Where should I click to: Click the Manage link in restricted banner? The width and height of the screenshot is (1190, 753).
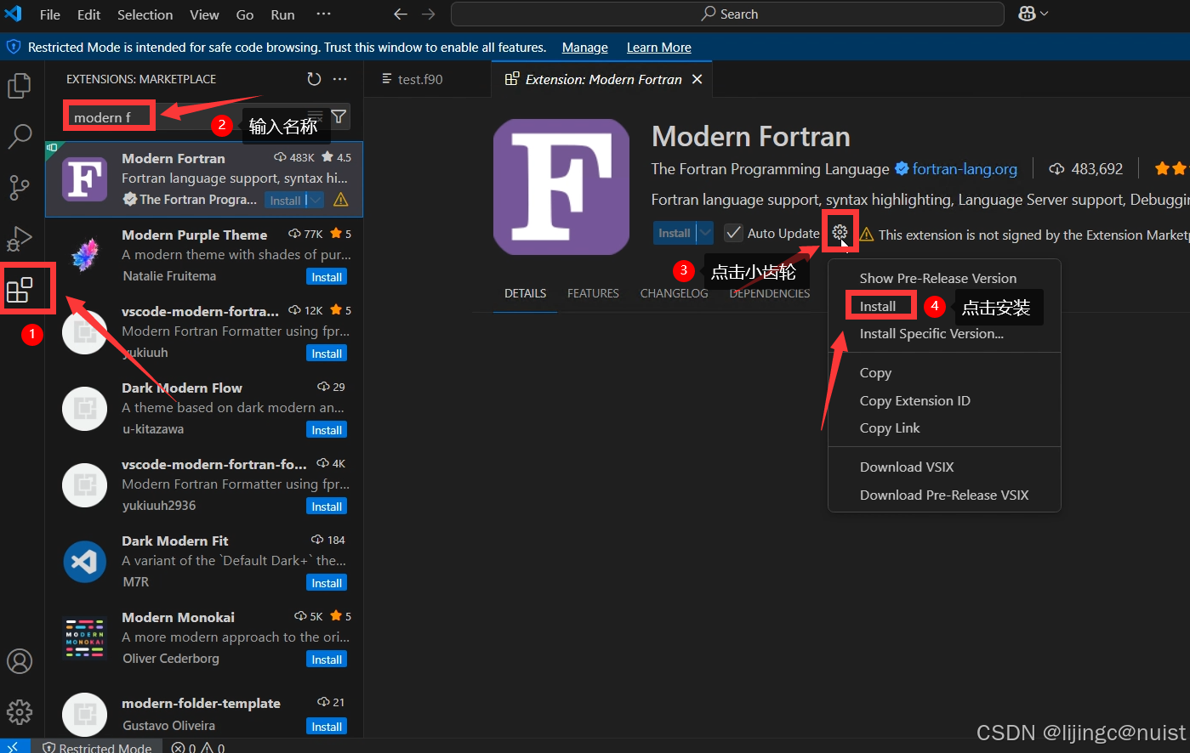(x=585, y=48)
